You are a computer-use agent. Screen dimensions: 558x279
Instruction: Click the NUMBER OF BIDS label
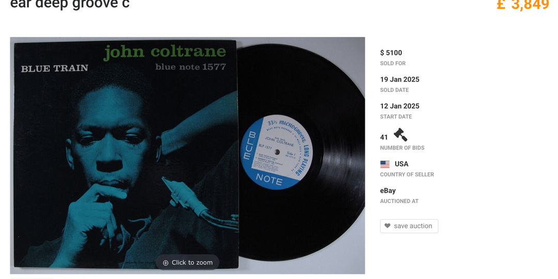pyautogui.click(x=402, y=148)
